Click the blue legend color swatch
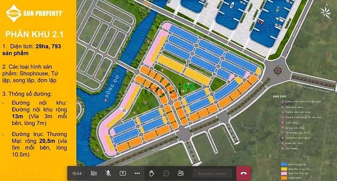Viewport: 337px width, 181px height. 284,164
